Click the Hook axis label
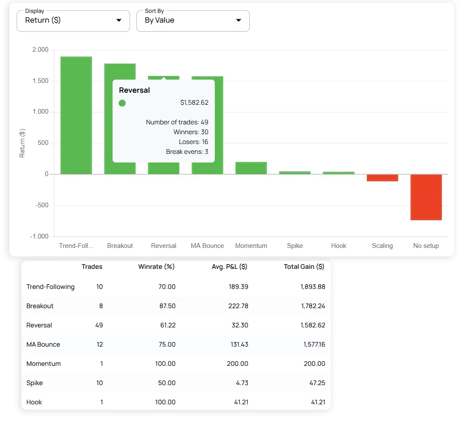Viewport: 464px width, 424px height. [339, 246]
